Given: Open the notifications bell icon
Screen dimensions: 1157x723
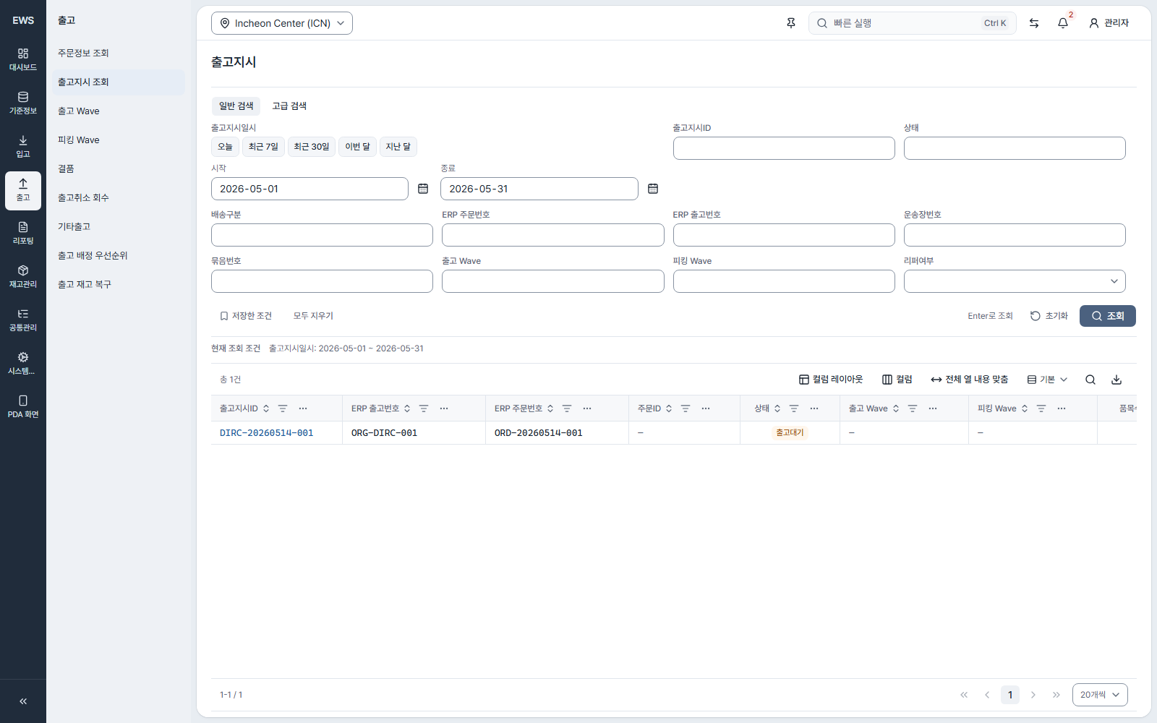Looking at the screenshot, I should (1063, 23).
